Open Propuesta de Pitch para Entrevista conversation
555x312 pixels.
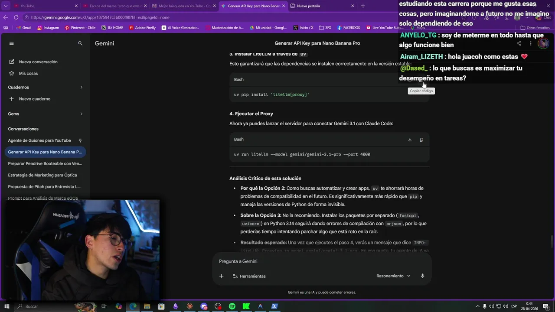tap(44, 187)
